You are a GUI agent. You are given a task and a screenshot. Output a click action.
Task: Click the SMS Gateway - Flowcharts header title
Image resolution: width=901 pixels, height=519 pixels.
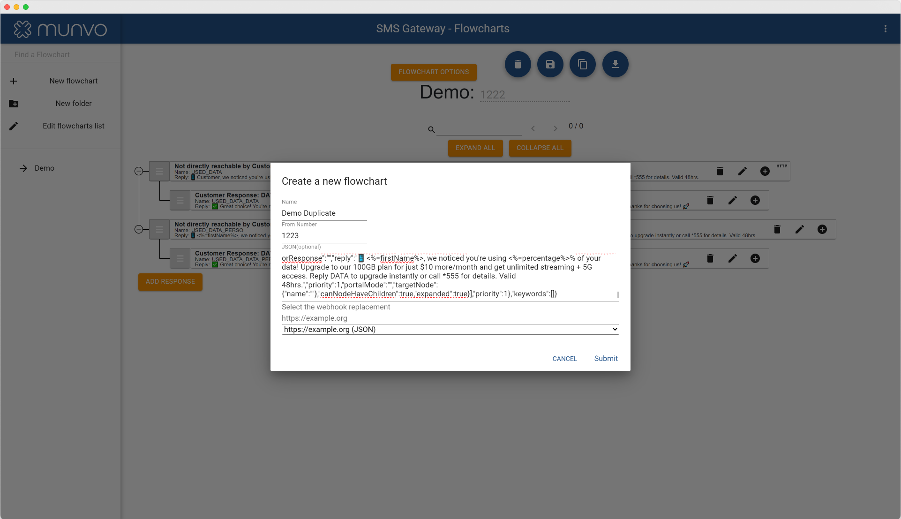point(443,29)
